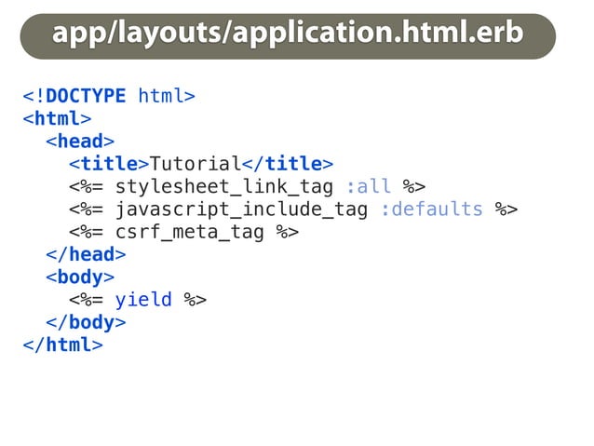
Task: Click the opening <head> tag
Action: pos(80,141)
